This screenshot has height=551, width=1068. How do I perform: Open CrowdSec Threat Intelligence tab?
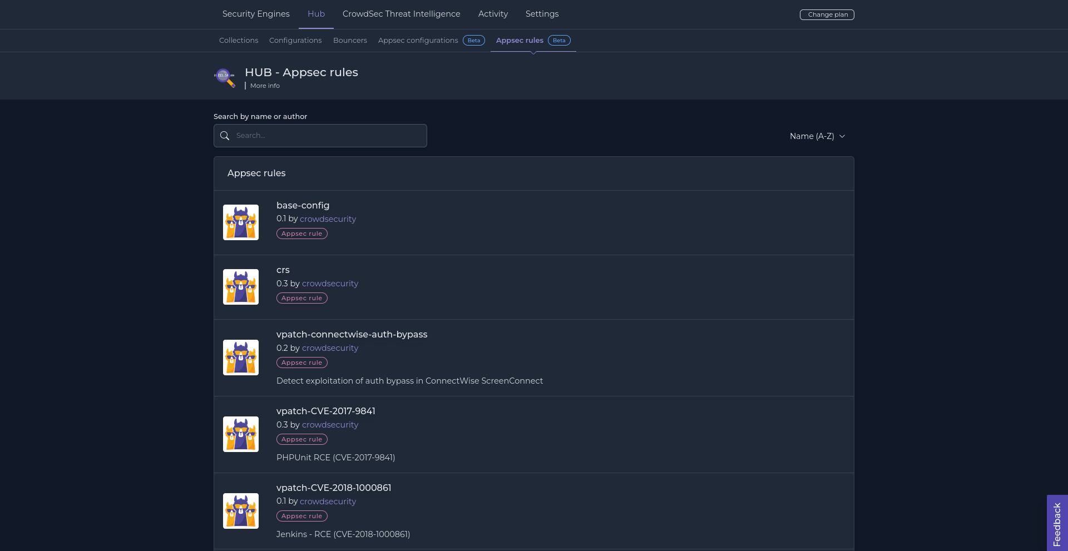point(401,14)
